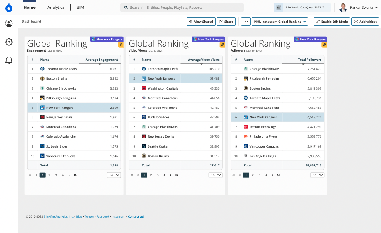The height and width of the screenshot is (233, 381).
Task: Click Detroit Red Wings logo in Followers table
Action: 246,127
